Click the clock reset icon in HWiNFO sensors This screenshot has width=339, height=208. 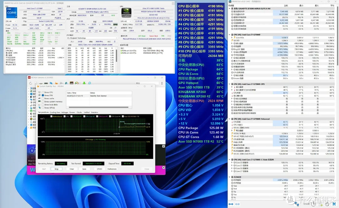click(x=314, y=204)
